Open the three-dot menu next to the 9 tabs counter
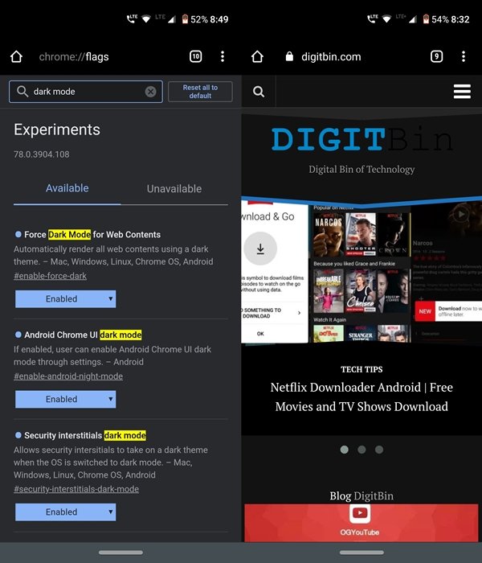Viewport: 482px width, 563px height. (464, 56)
